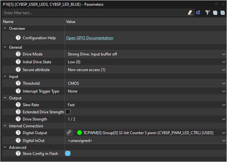
Task: Uncheck Store Config in Flash checkbox
Action: (x=68, y=153)
